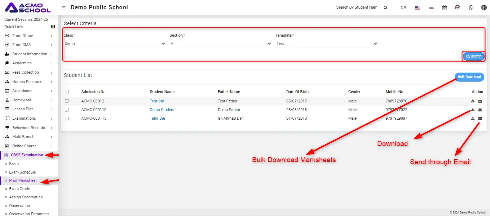This screenshot has width=490, height=216.
Task: Click the US flag language icon
Action: point(417,8)
